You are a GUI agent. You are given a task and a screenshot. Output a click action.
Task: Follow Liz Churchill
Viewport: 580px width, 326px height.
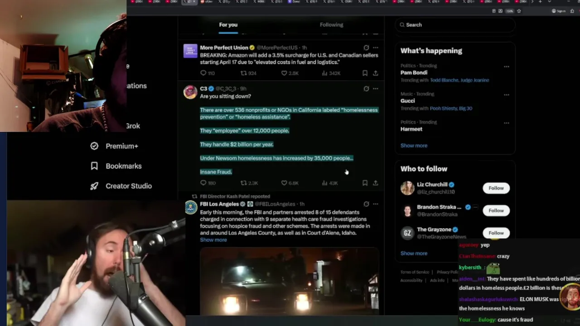(496, 188)
